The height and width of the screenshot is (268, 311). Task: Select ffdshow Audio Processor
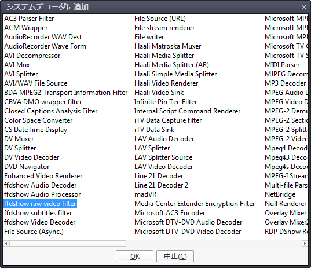pyautogui.click(x=42, y=194)
